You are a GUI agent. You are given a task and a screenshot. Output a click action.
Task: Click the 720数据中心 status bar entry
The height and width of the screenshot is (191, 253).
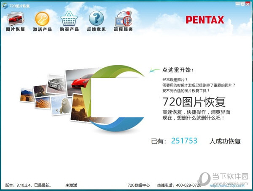(139, 185)
